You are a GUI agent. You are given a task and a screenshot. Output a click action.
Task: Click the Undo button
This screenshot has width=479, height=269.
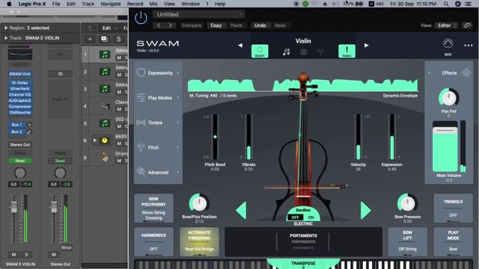260,25
